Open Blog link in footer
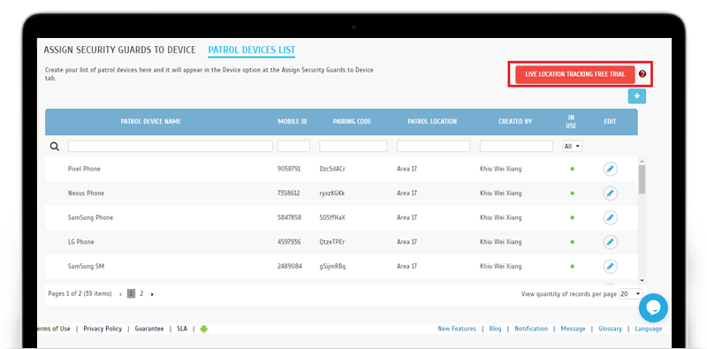Viewport: 707px width, 349px height. (x=495, y=329)
